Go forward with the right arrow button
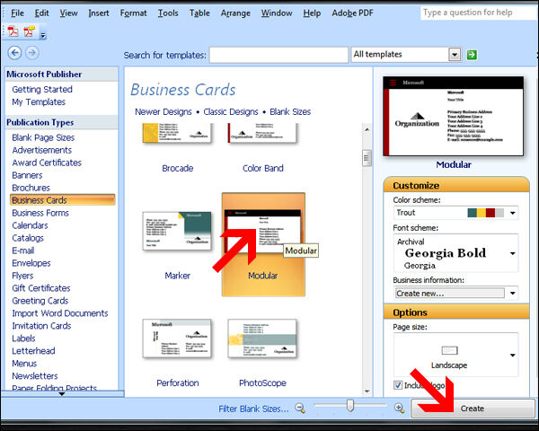 (32, 53)
